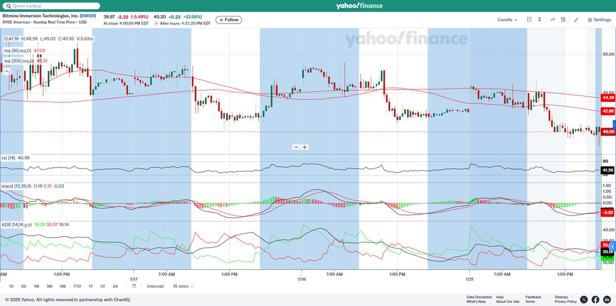Click the 44.39 price axis label

[608, 98]
